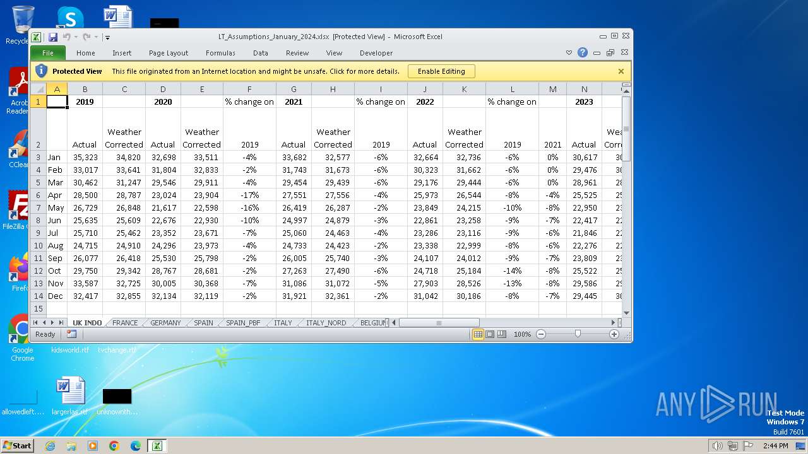Click the Save icon in Quick Access Toolbar
Screen dimensions: 808x454
pyautogui.click(x=53, y=37)
